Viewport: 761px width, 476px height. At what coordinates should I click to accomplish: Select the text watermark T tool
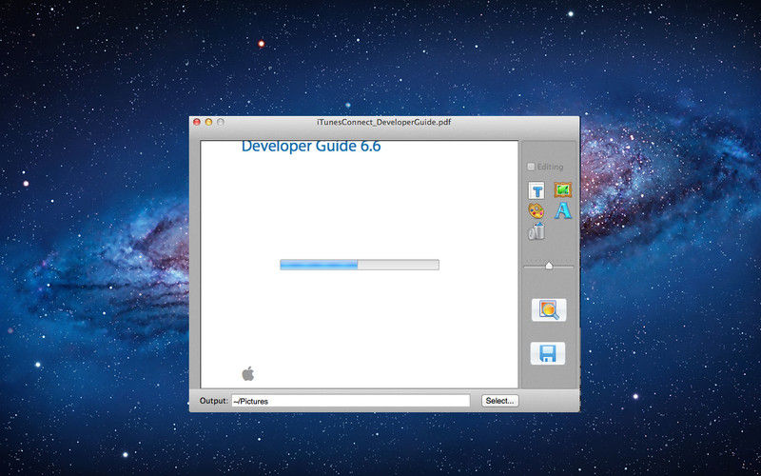coord(537,191)
